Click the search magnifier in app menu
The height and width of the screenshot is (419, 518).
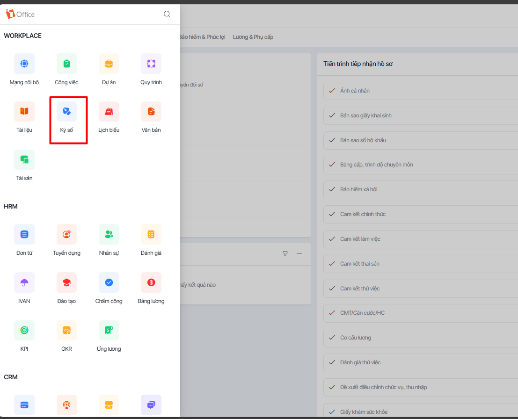[167, 14]
